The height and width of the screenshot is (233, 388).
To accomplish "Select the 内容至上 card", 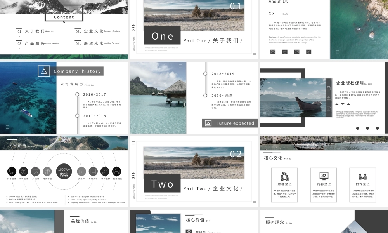I will pyautogui.click(x=324, y=185).
